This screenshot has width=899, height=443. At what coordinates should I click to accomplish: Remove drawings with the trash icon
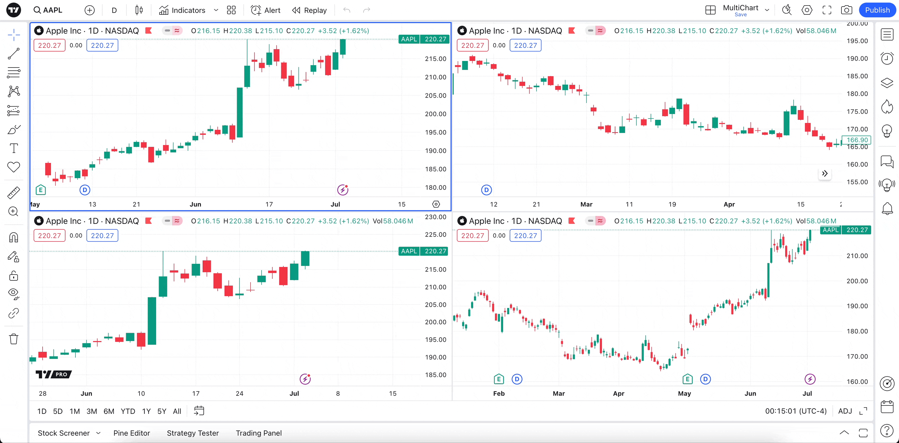coord(14,339)
